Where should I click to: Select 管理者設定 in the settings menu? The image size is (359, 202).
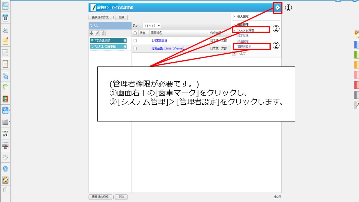pos(244,47)
